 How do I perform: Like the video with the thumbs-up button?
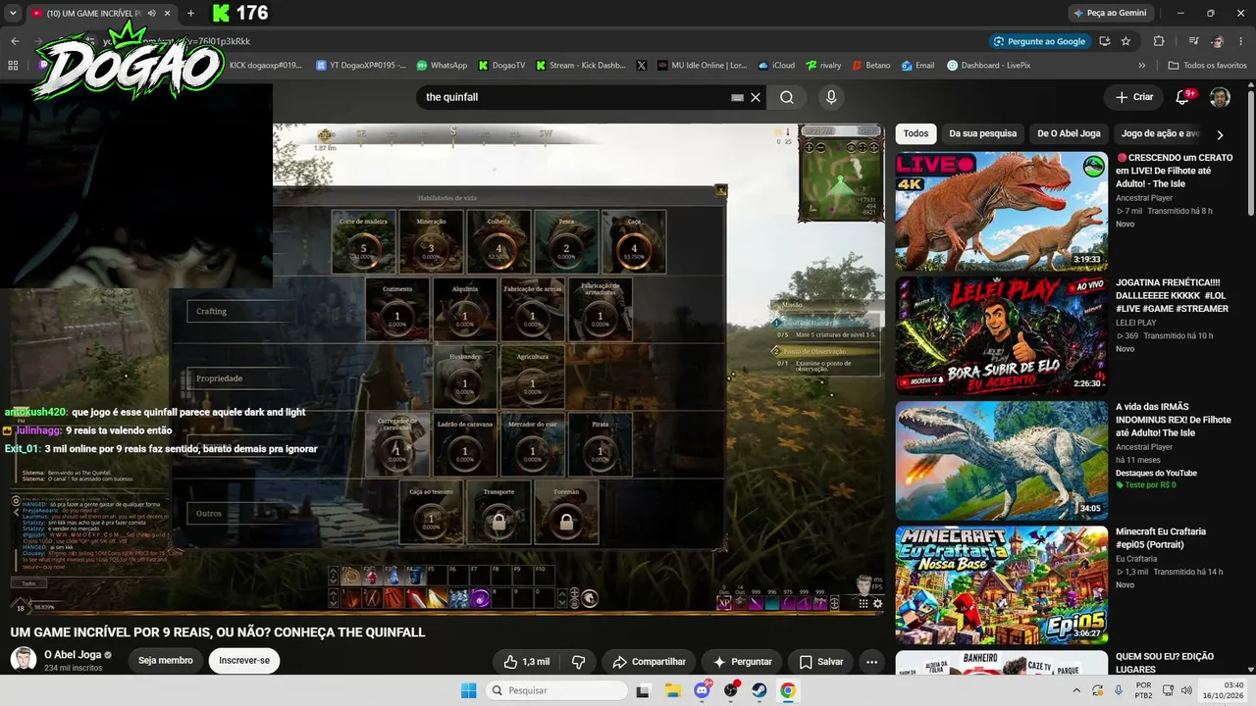527,662
